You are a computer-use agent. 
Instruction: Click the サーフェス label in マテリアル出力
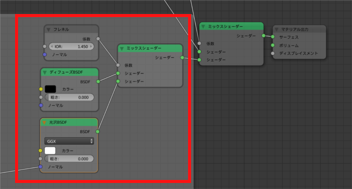[x=289, y=37]
